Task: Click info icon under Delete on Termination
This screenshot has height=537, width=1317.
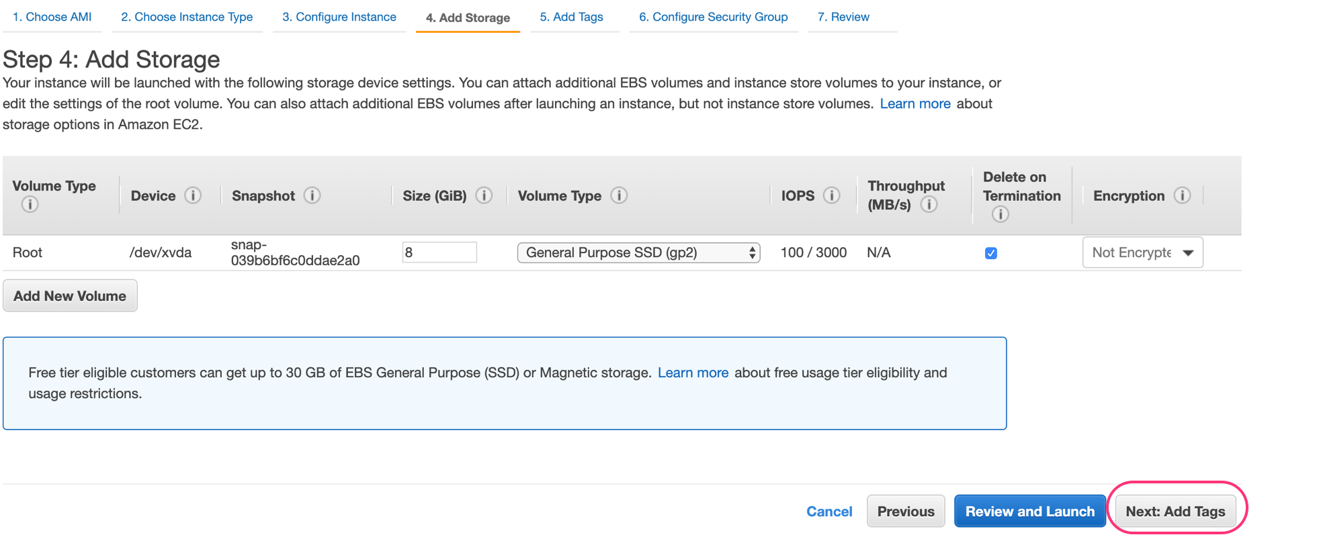Action: tap(1000, 214)
